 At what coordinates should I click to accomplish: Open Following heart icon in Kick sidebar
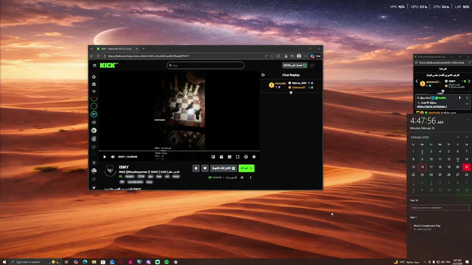94,91
